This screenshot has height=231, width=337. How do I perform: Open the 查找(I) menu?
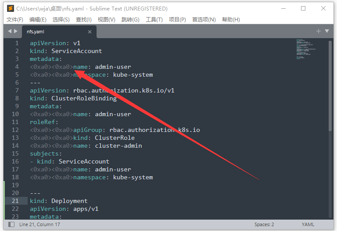(84, 20)
